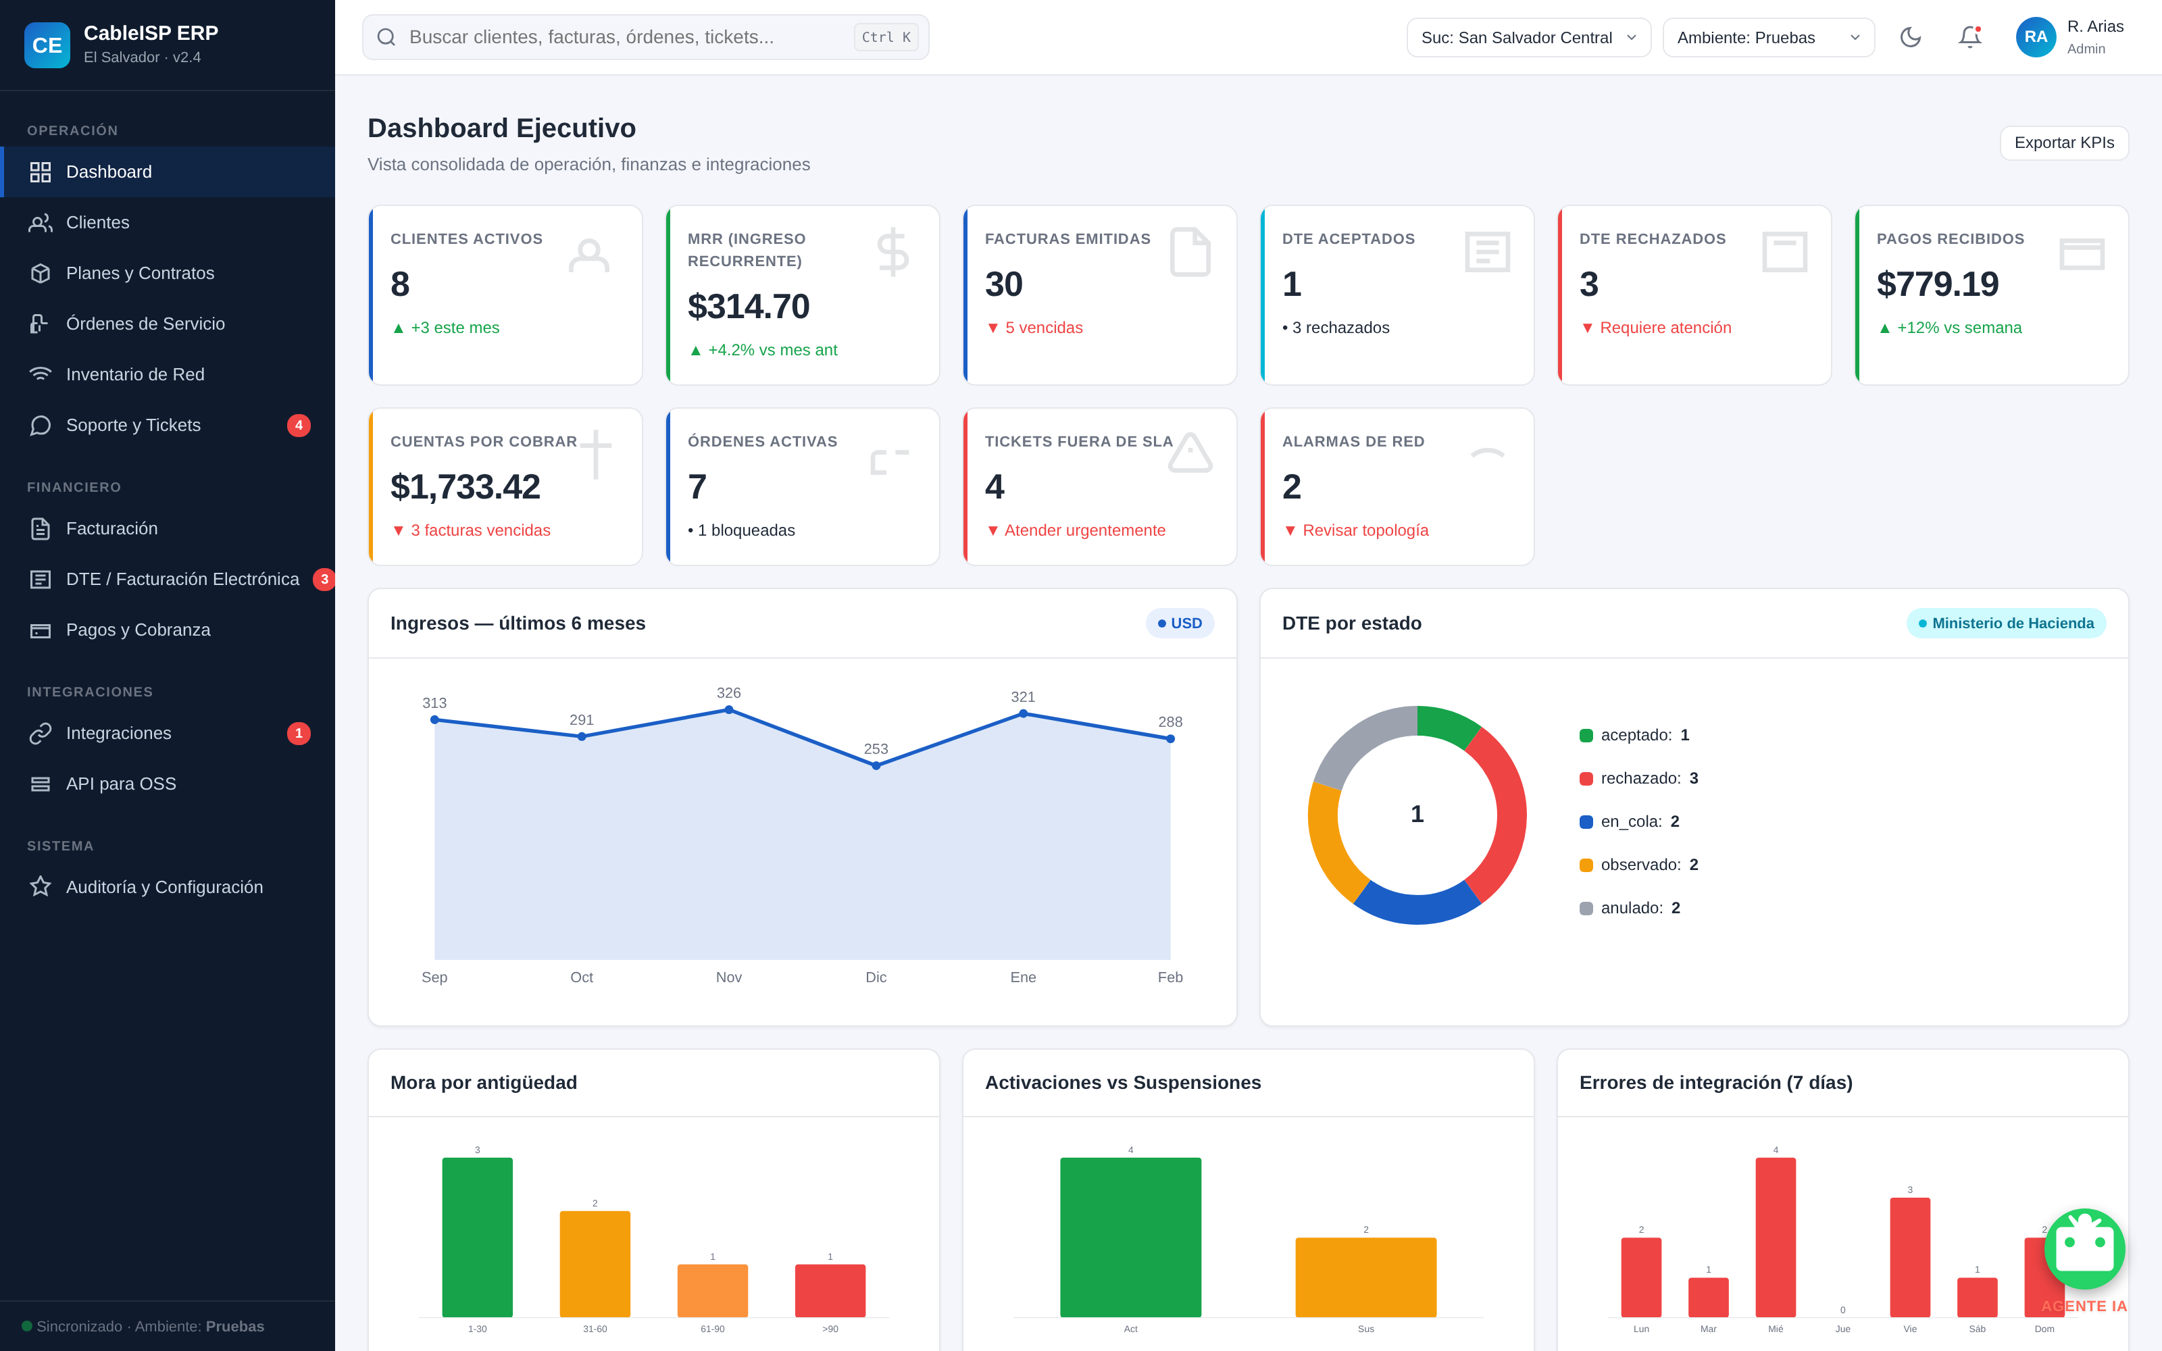Open Dashboard grid icon in sidebar
This screenshot has width=2162, height=1351.
pos(41,172)
